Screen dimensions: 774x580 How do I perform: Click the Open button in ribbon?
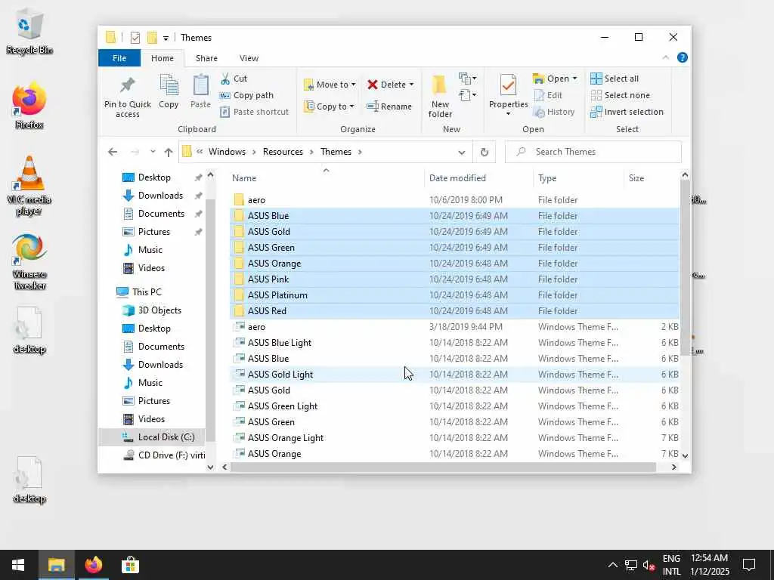pos(551,79)
